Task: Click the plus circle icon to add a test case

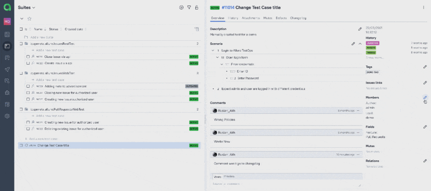Action: 181,8
